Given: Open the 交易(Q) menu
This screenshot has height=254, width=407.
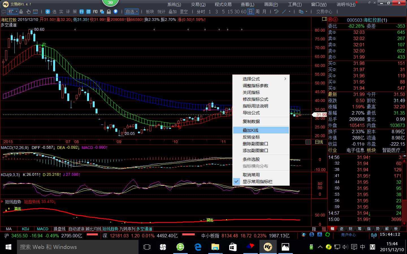Looking at the screenshot, I should pyautogui.click(x=198, y=4).
